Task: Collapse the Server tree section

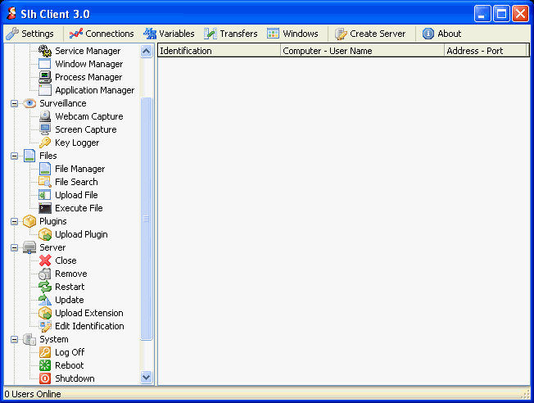Action: coord(15,247)
